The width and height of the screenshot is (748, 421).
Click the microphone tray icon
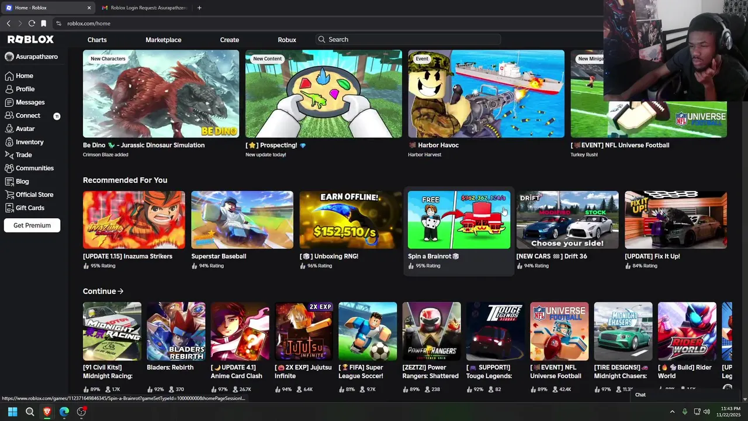(685, 412)
